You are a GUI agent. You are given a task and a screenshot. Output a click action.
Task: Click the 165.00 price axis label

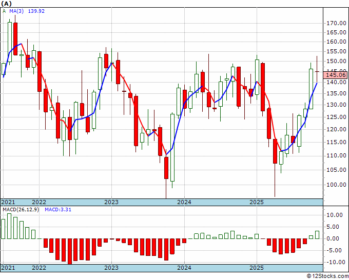tap(336, 32)
